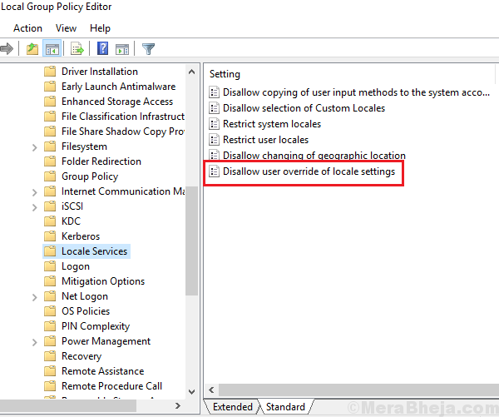Click the Kerberos folder icon

[x=50, y=236]
